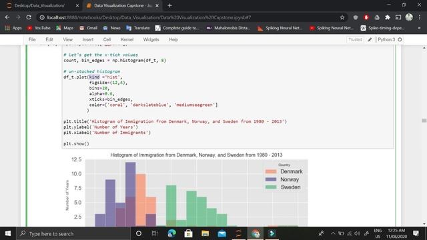Open File Explorer from the taskbar
Screen dimensions: 427x240
[205, 233]
